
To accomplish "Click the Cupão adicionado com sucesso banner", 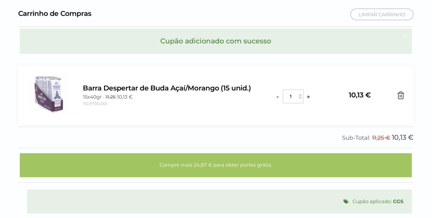I will click(x=216, y=41).
